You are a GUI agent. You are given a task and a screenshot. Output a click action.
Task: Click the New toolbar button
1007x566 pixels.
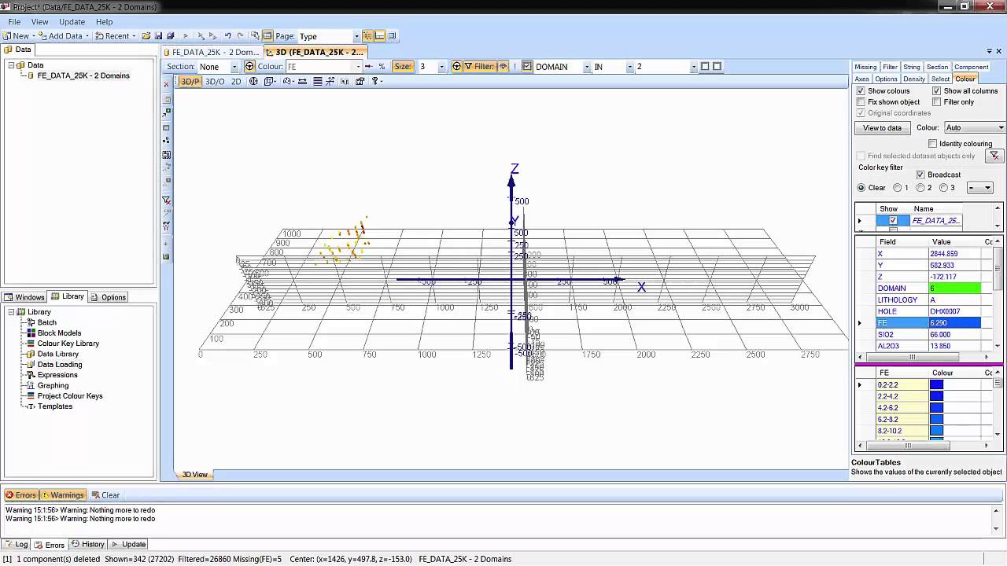(x=17, y=36)
